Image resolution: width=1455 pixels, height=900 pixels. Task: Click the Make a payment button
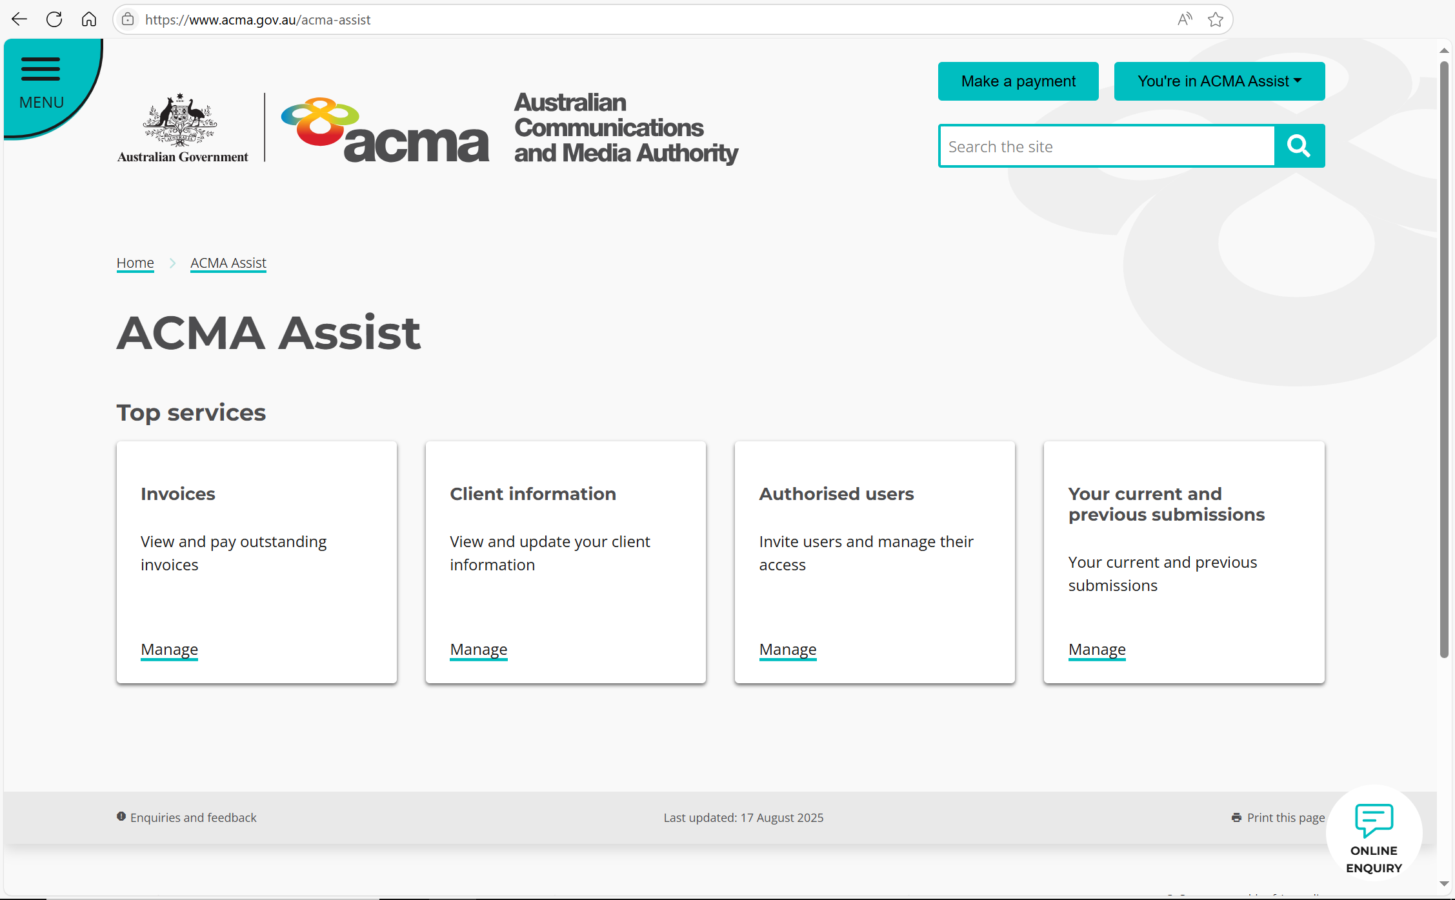[1018, 81]
